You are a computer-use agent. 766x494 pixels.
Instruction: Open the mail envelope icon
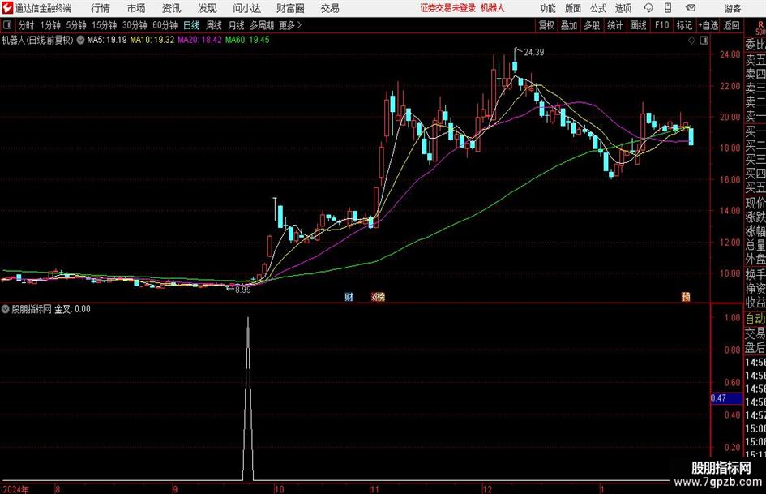pyautogui.click(x=691, y=8)
